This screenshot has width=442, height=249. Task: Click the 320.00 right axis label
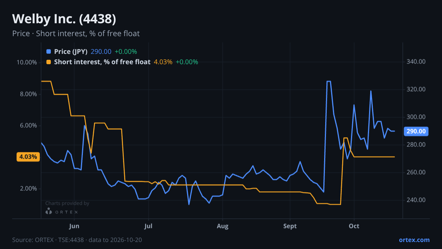tap(416, 89)
